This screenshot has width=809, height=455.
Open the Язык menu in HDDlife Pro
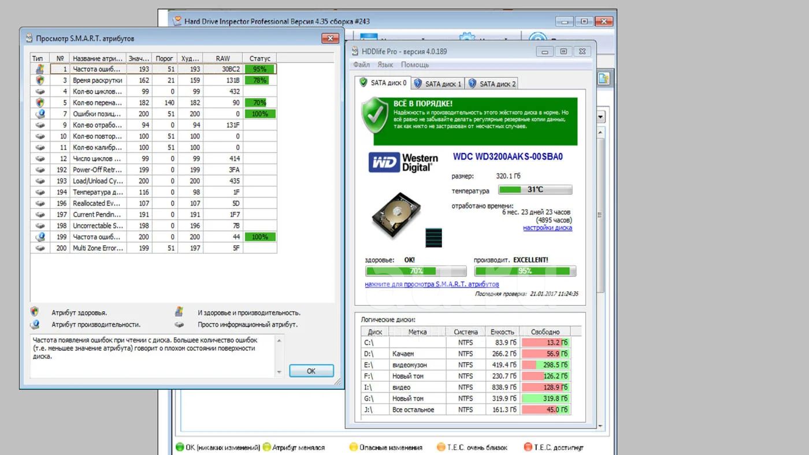pyautogui.click(x=385, y=65)
